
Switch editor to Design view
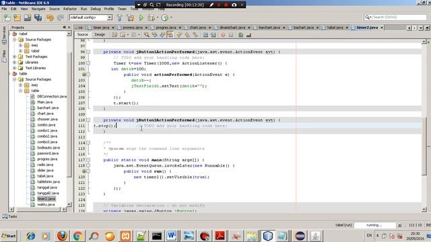coord(100,34)
